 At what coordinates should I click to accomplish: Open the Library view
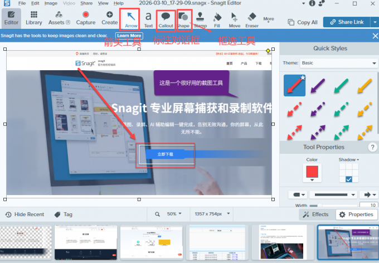click(x=34, y=18)
